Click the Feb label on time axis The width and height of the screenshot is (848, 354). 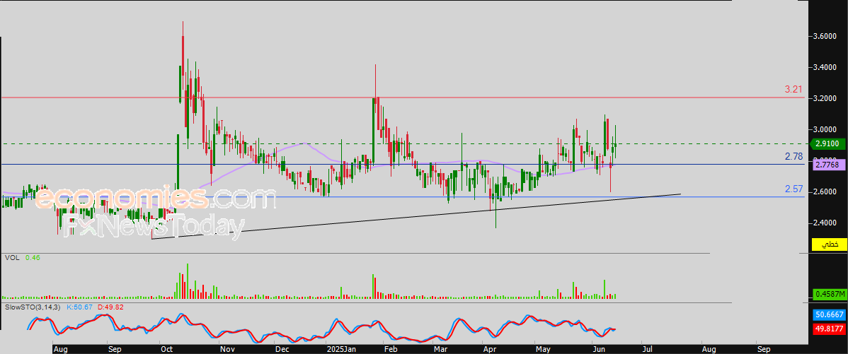(x=389, y=349)
